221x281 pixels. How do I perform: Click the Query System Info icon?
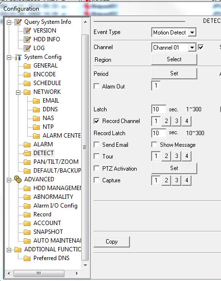coord(18,22)
